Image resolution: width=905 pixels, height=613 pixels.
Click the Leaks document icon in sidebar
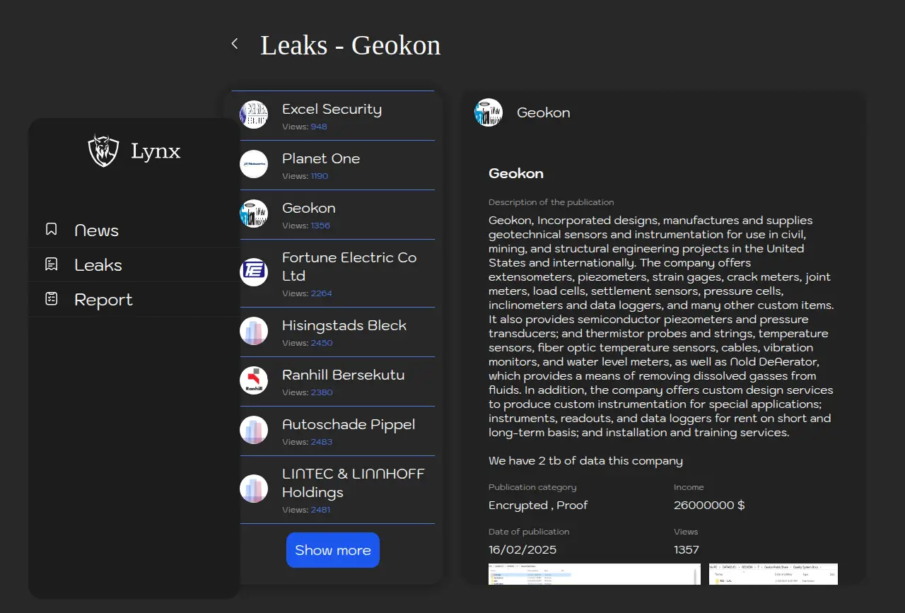click(52, 264)
